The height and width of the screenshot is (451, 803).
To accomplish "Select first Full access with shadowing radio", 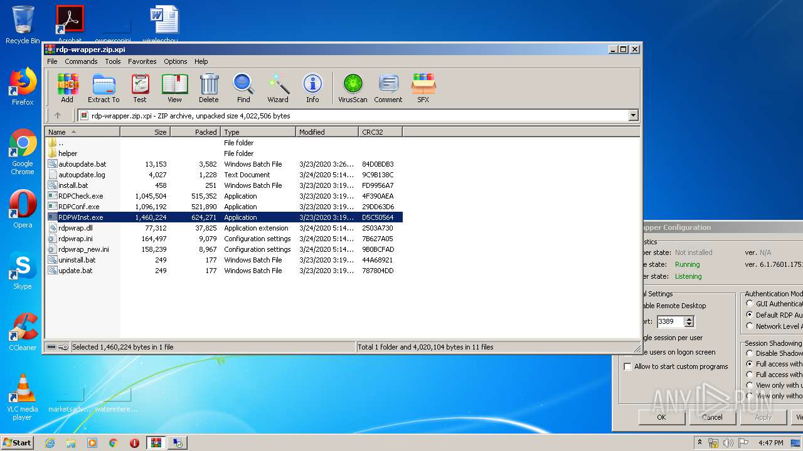I will tap(750, 364).
